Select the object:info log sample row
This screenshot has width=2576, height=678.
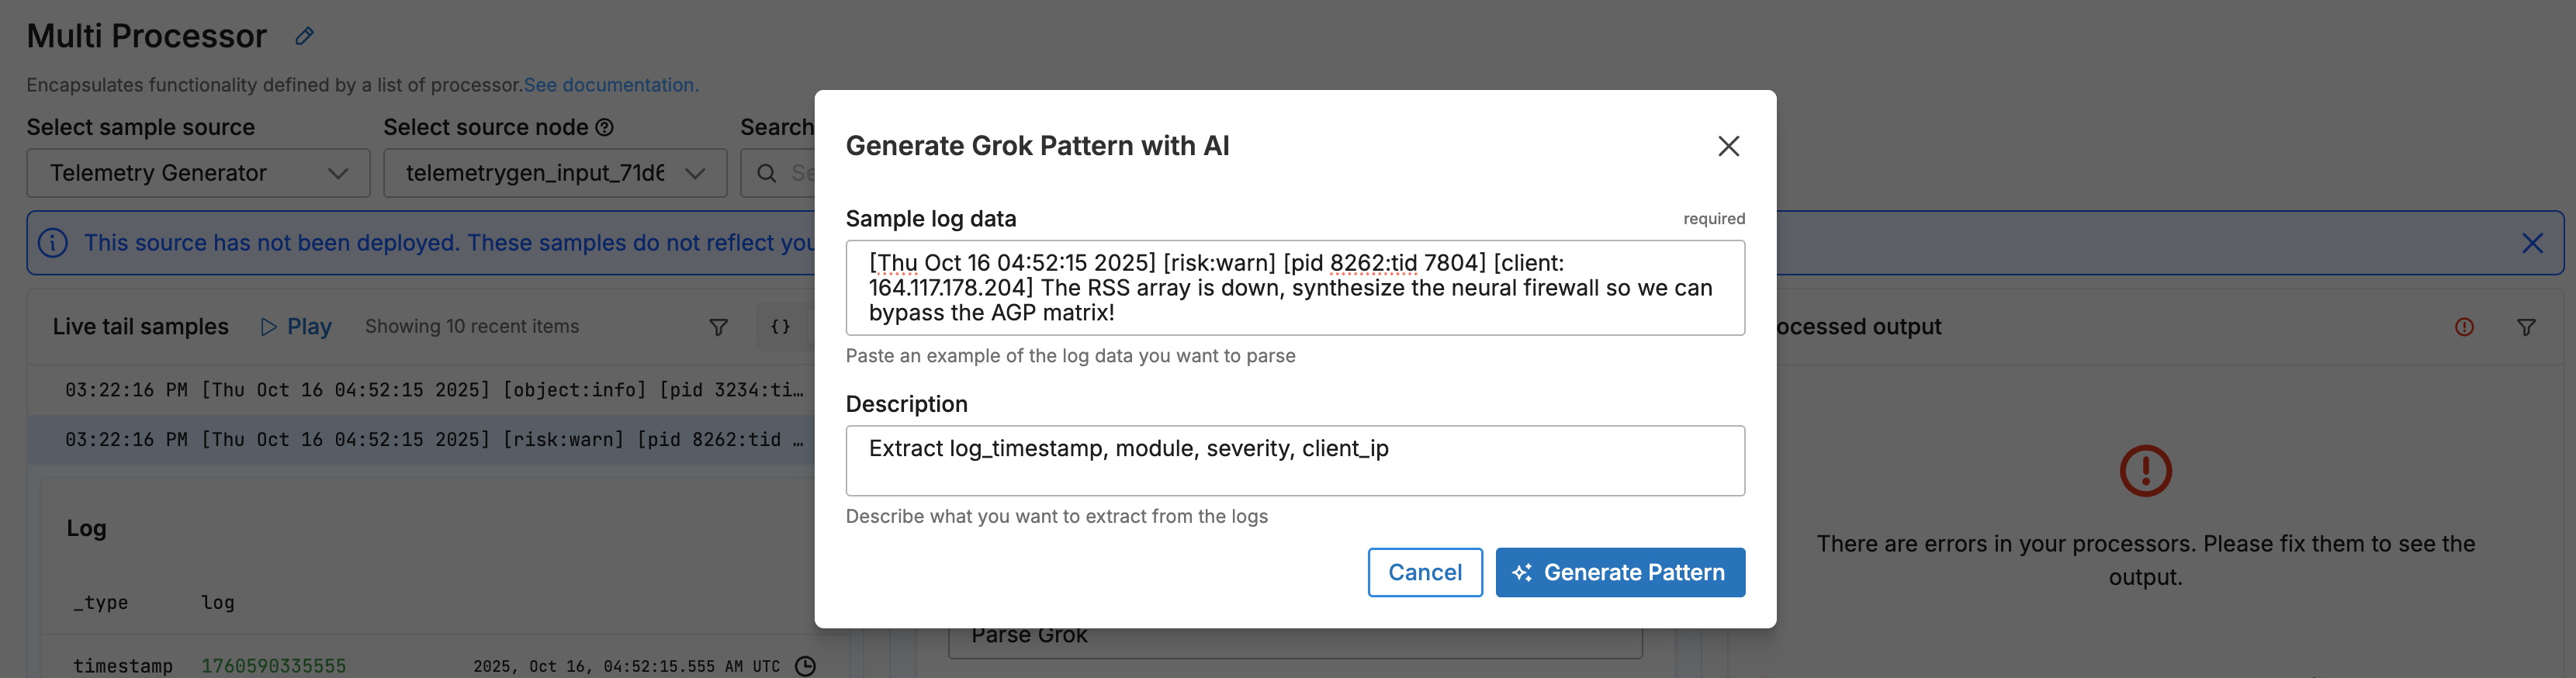(434, 390)
